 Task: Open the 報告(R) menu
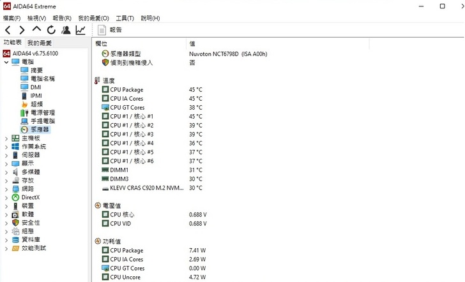pos(62,18)
